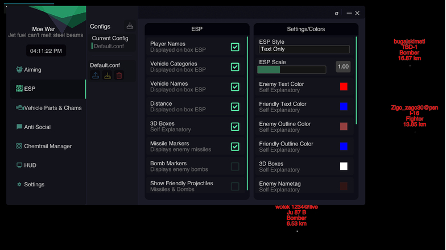The image size is (446, 250).
Task: Toggle the Player Names checkbox
Action: click(235, 47)
